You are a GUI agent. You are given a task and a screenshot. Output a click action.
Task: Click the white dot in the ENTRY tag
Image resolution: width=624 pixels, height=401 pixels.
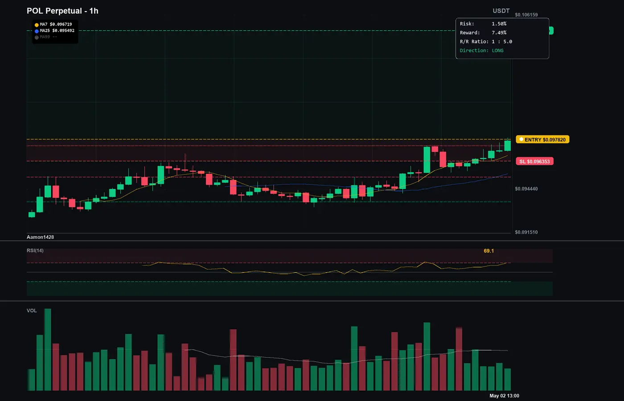tap(521, 139)
